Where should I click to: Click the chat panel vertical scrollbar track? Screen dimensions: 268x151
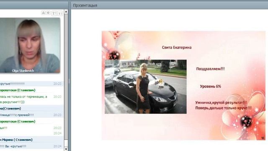[66, 77]
